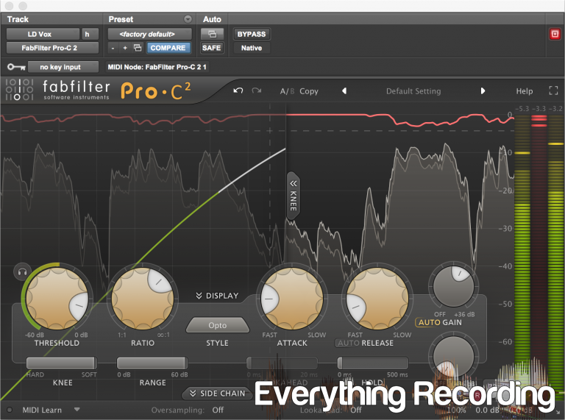The width and height of the screenshot is (565, 420).
Task: Toggle full screen mode icon
Action: pyautogui.click(x=553, y=90)
